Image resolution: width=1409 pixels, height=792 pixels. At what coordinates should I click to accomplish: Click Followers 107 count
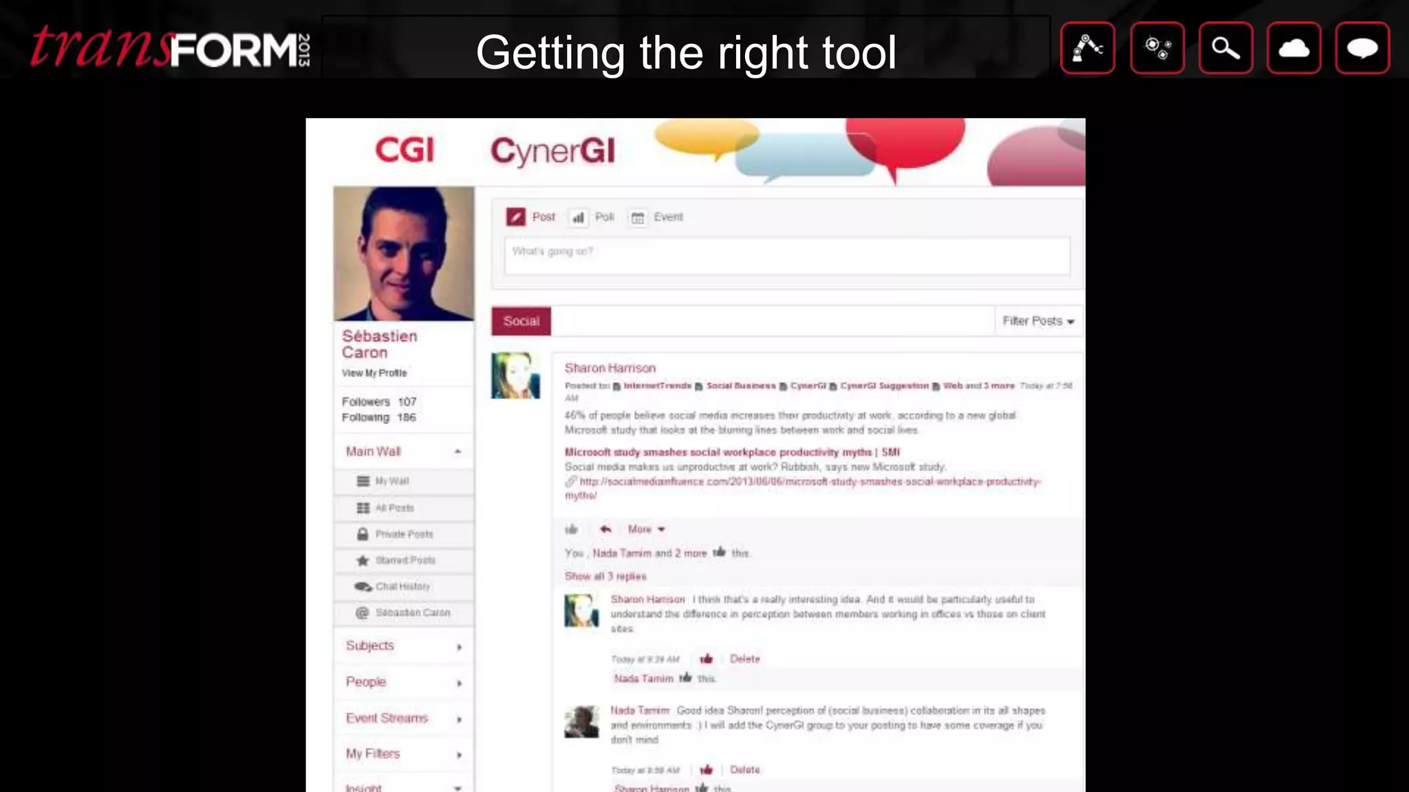point(379,401)
